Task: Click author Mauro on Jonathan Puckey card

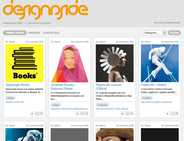Action: coord(57,42)
